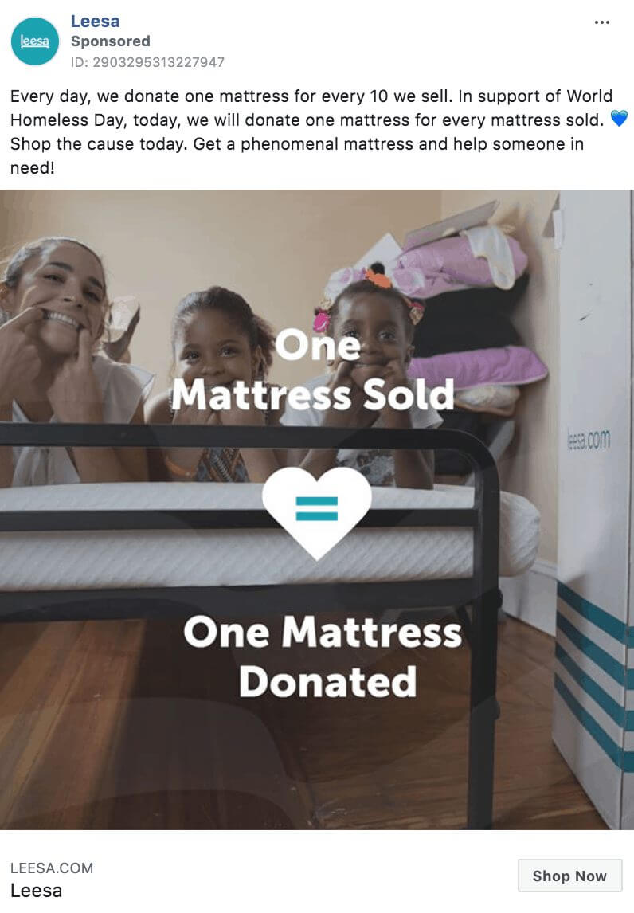Click the blue heart emoji in caption
Image resolution: width=634 pixels, height=913 pixels.
[x=619, y=119]
